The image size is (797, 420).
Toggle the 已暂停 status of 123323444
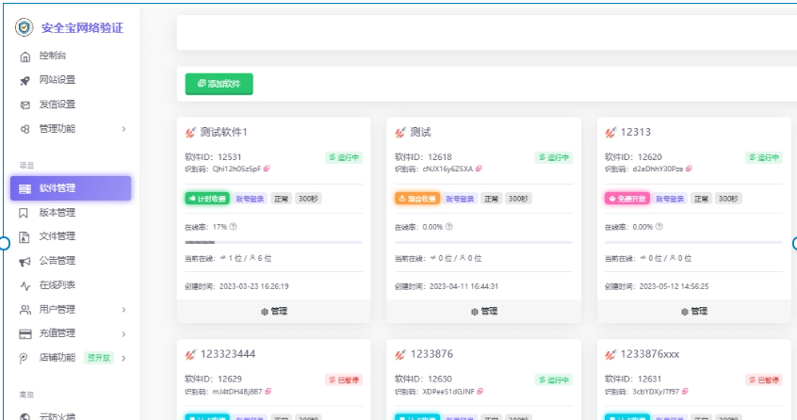(344, 380)
